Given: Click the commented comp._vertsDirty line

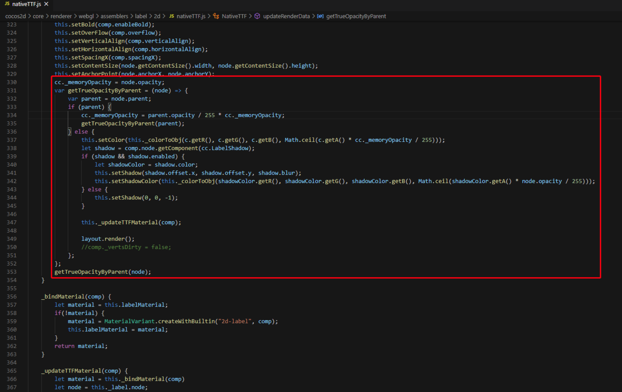Looking at the screenshot, I should (x=126, y=247).
